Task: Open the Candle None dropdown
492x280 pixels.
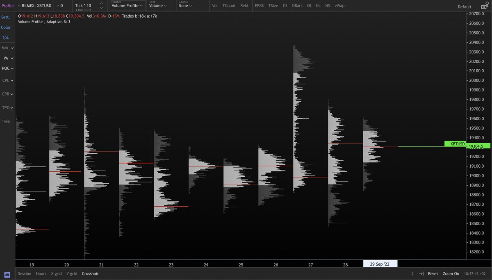Action: [x=184, y=6]
